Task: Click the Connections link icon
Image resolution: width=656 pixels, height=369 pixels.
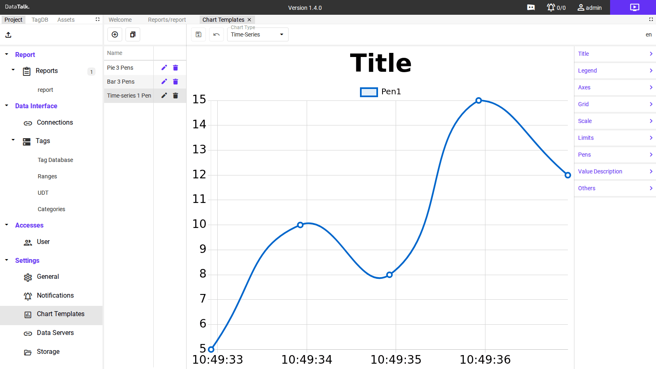Action: coord(28,123)
